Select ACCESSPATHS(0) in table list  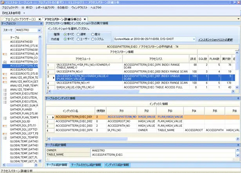22,42
